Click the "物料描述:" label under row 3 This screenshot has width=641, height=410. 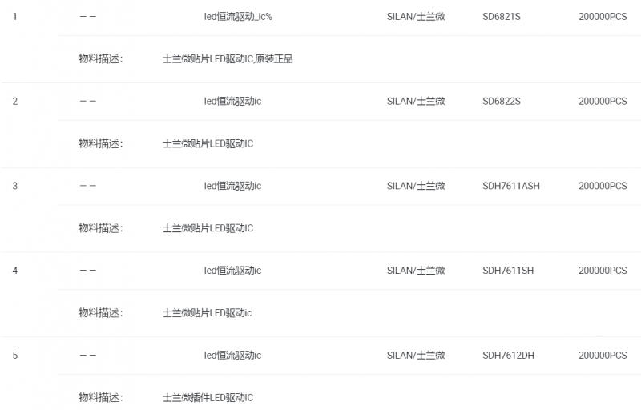100,228
